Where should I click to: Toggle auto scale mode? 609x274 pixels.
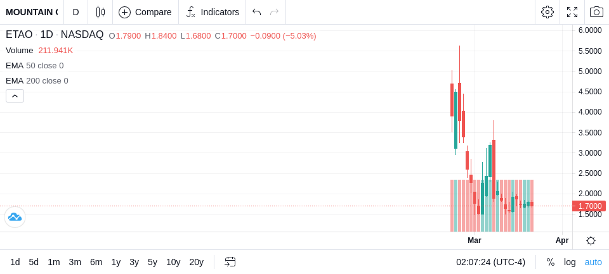(x=593, y=262)
